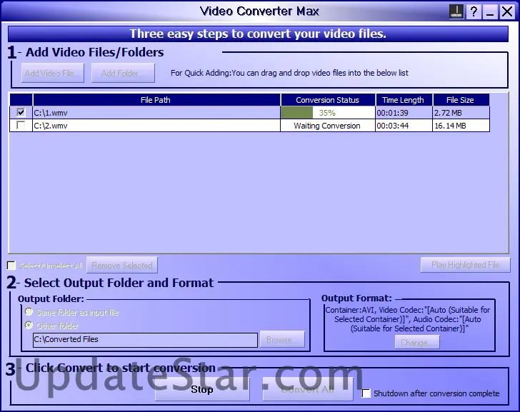Click the 16.14 MB file size cell
This screenshot has width=520, height=412.
461,126
